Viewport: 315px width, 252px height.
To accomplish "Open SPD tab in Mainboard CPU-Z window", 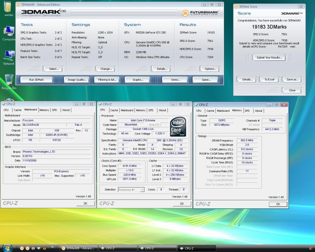I will 54,110.
